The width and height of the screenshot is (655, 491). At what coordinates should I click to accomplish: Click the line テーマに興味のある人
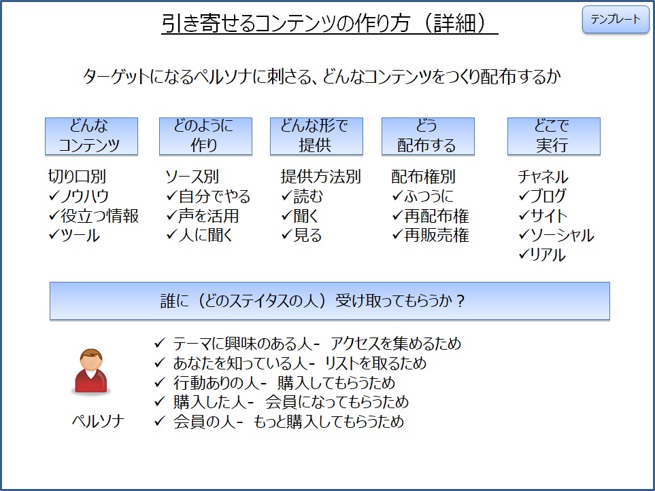tap(307, 344)
